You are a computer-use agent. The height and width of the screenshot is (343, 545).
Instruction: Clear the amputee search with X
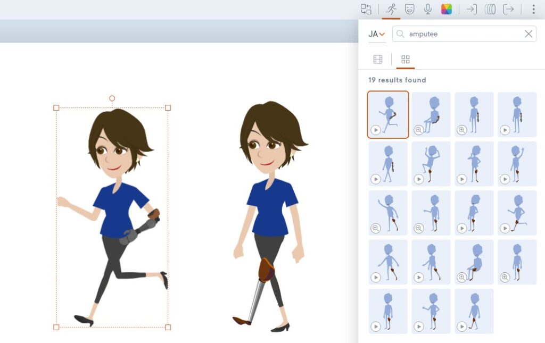529,34
